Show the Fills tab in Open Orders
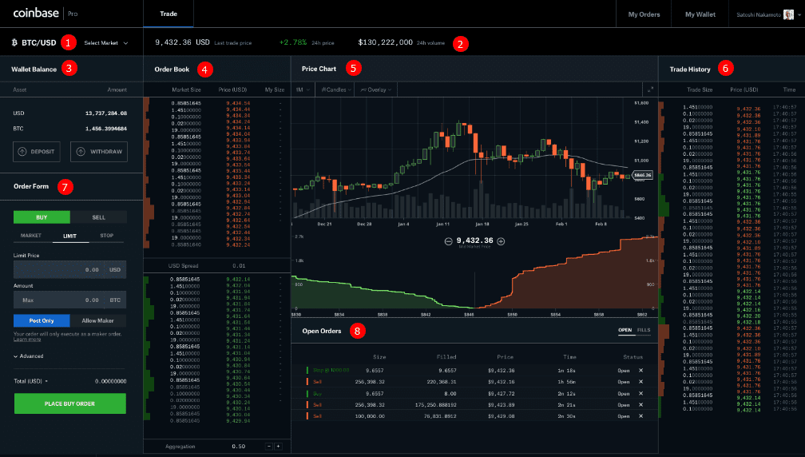The width and height of the screenshot is (805, 457). [644, 330]
